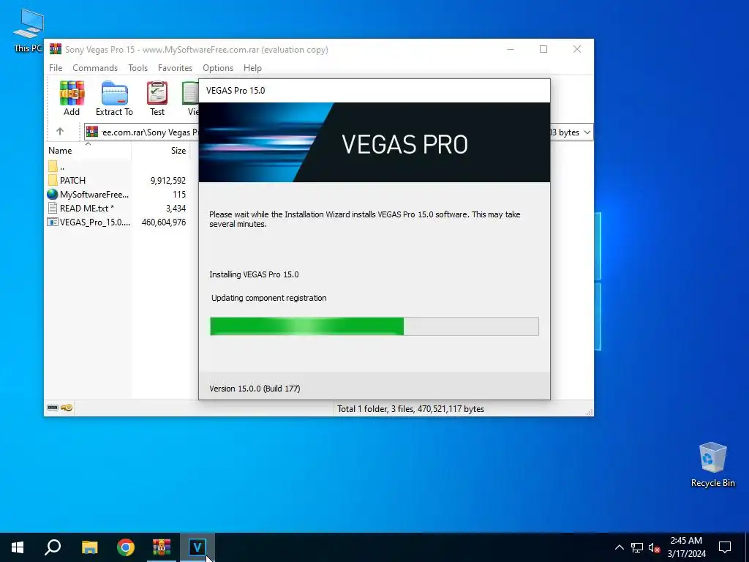
Task: Open the notification center icon
Action: click(x=725, y=547)
